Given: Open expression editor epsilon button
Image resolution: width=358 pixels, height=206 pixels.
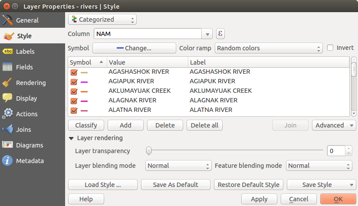Looking at the screenshot, I should [x=220, y=34].
